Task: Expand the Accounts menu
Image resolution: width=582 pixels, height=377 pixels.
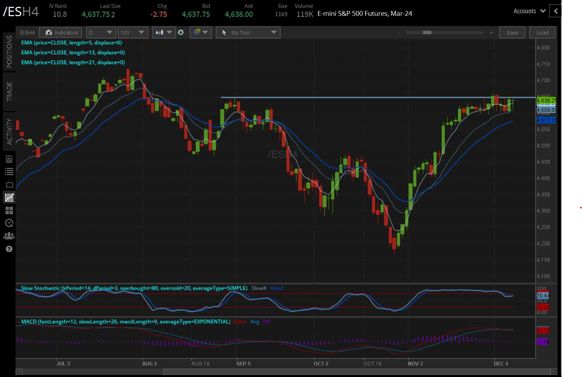Action: [529, 11]
